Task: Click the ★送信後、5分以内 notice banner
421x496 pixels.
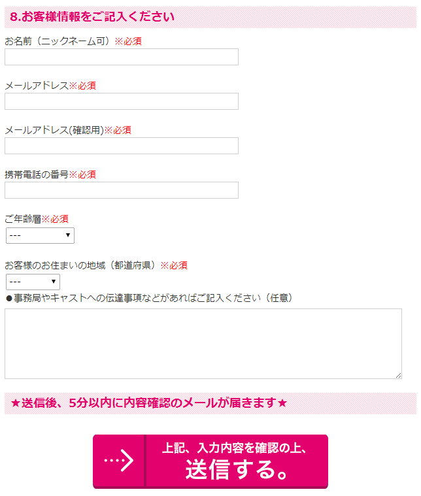Action: (x=149, y=403)
